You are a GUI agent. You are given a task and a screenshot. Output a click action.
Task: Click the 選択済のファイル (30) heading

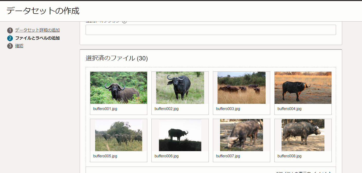(x=117, y=58)
